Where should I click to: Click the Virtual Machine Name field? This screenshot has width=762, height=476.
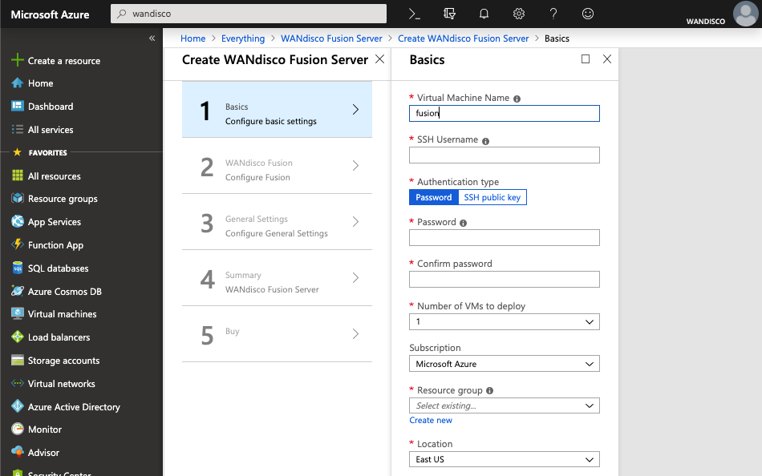(504, 113)
